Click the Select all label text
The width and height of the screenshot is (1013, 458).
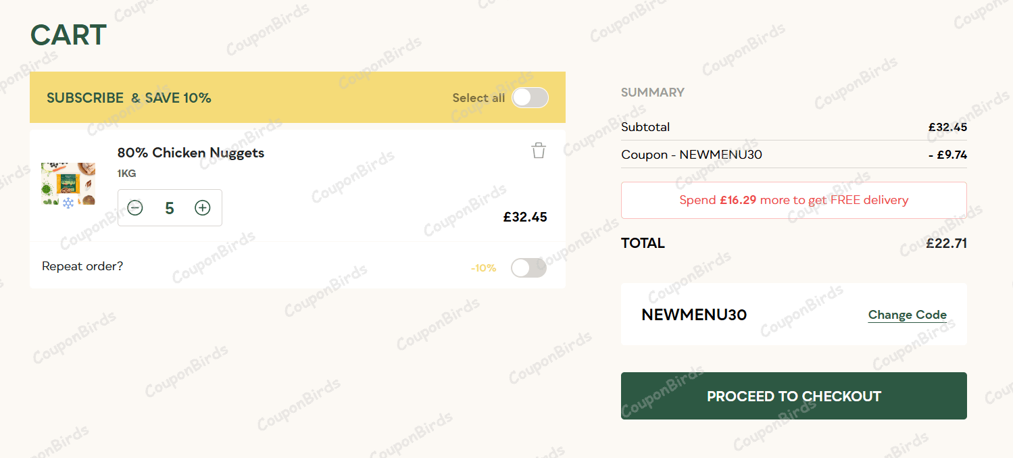(x=478, y=98)
